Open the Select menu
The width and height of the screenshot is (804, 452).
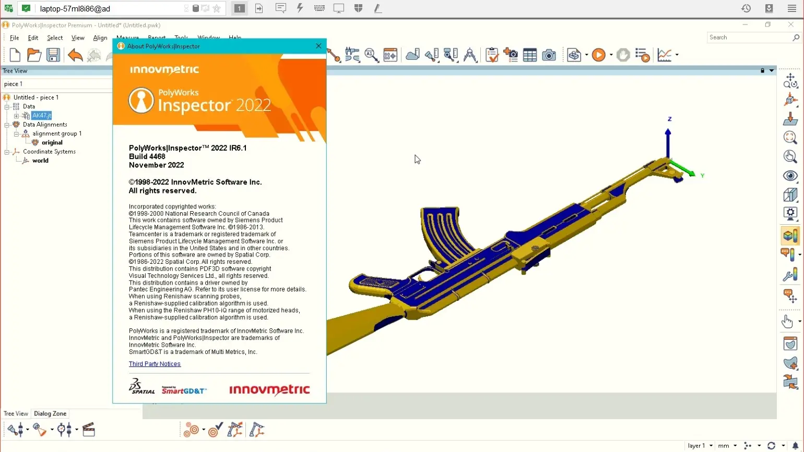55,38
